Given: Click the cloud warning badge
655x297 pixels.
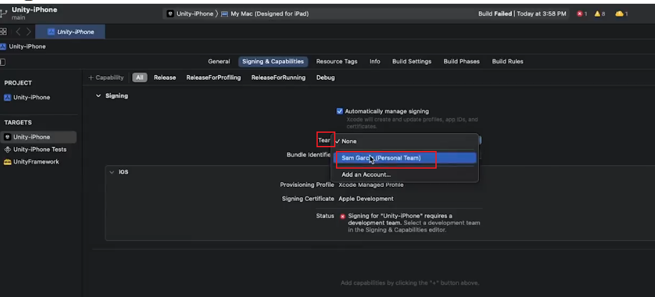Looking at the screenshot, I should pos(621,14).
